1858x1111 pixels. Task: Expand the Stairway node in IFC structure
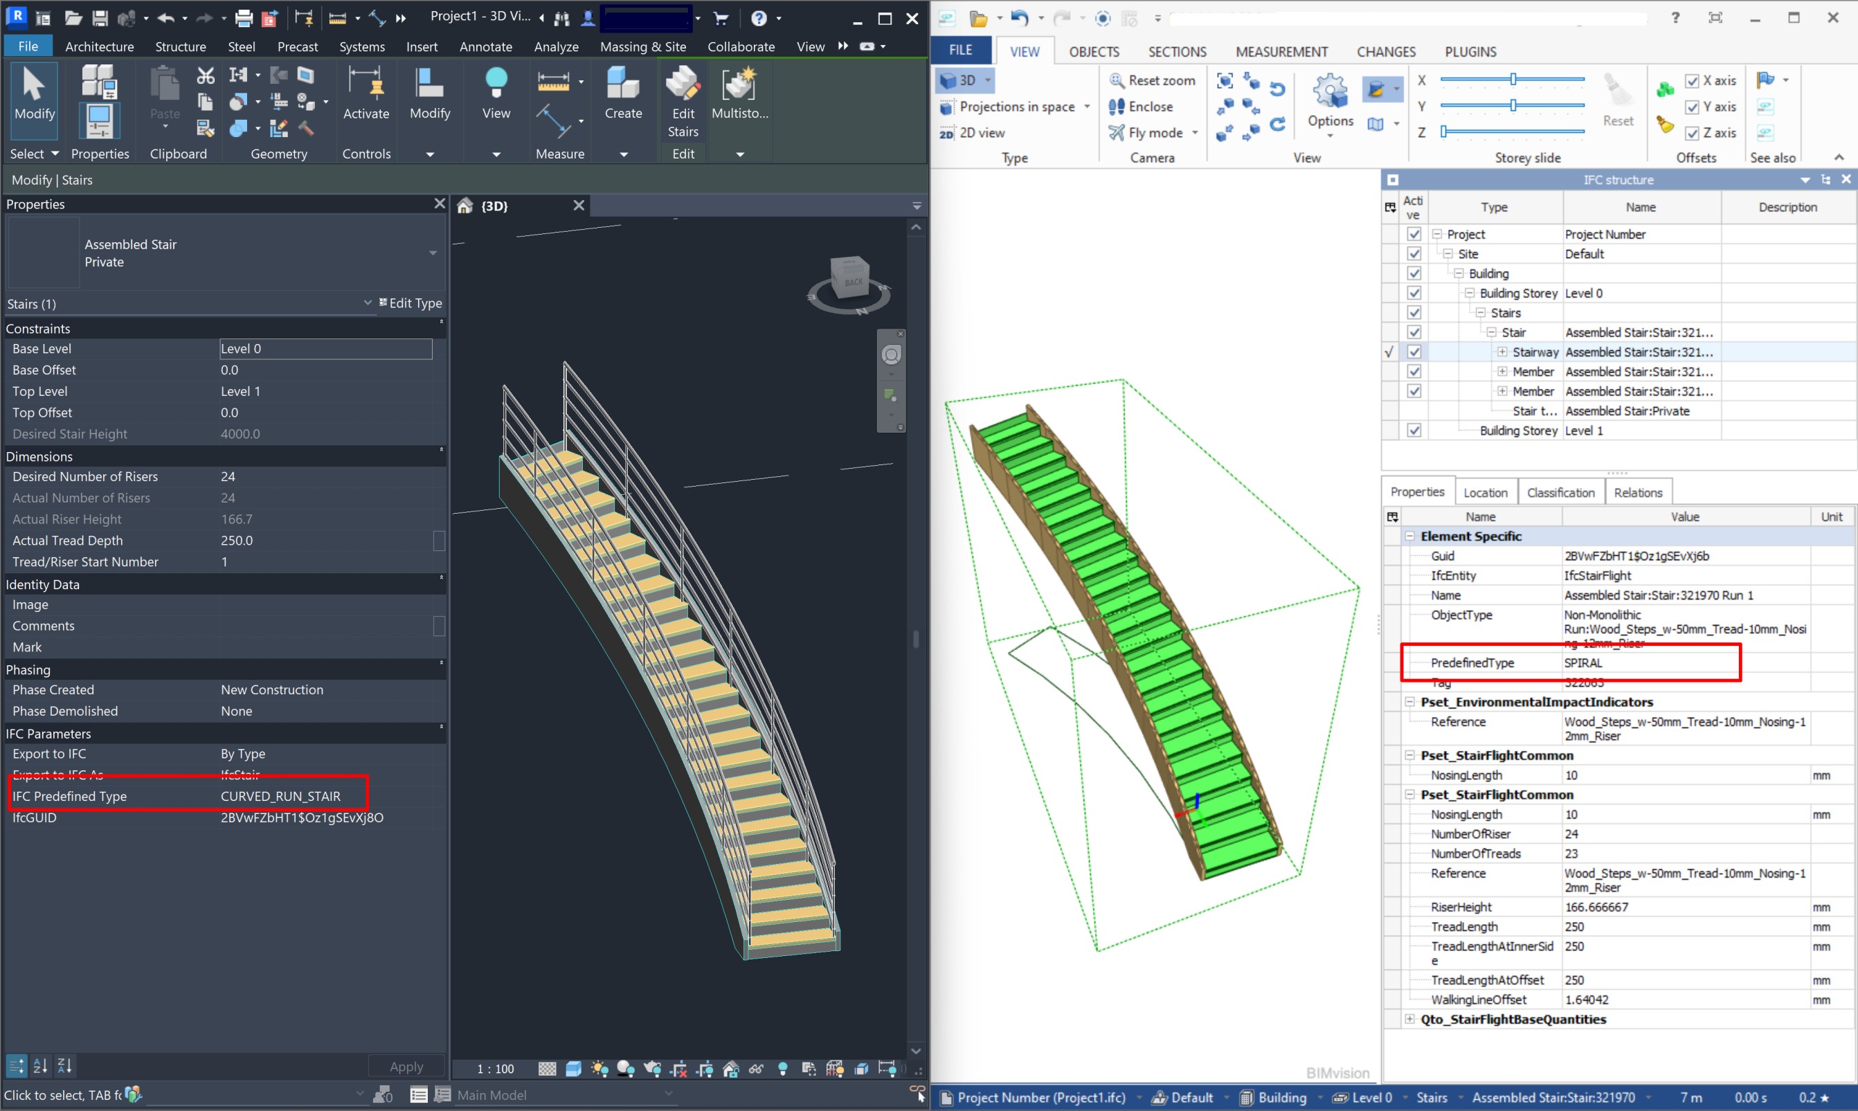(1503, 352)
